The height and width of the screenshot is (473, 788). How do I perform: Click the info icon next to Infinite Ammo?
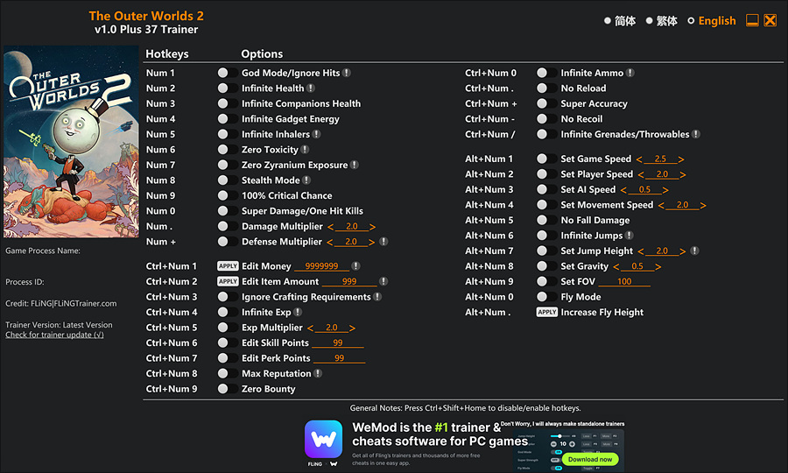click(630, 74)
